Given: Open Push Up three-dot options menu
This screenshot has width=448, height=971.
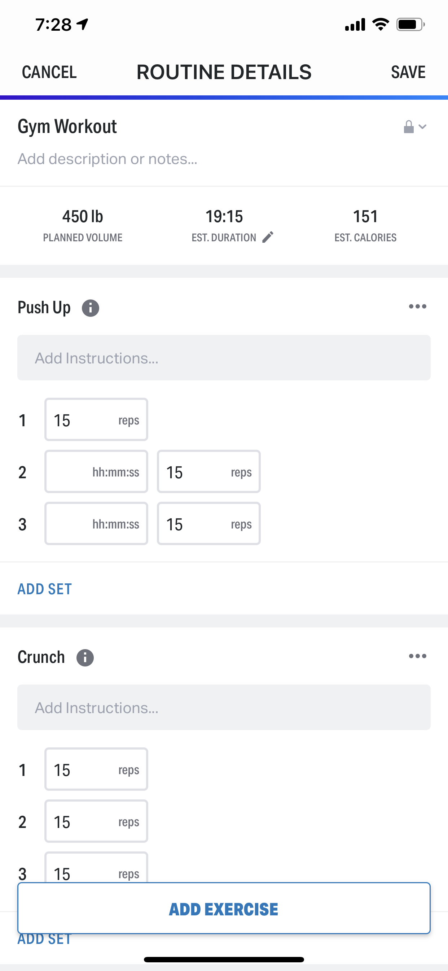Looking at the screenshot, I should (x=417, y=306).
